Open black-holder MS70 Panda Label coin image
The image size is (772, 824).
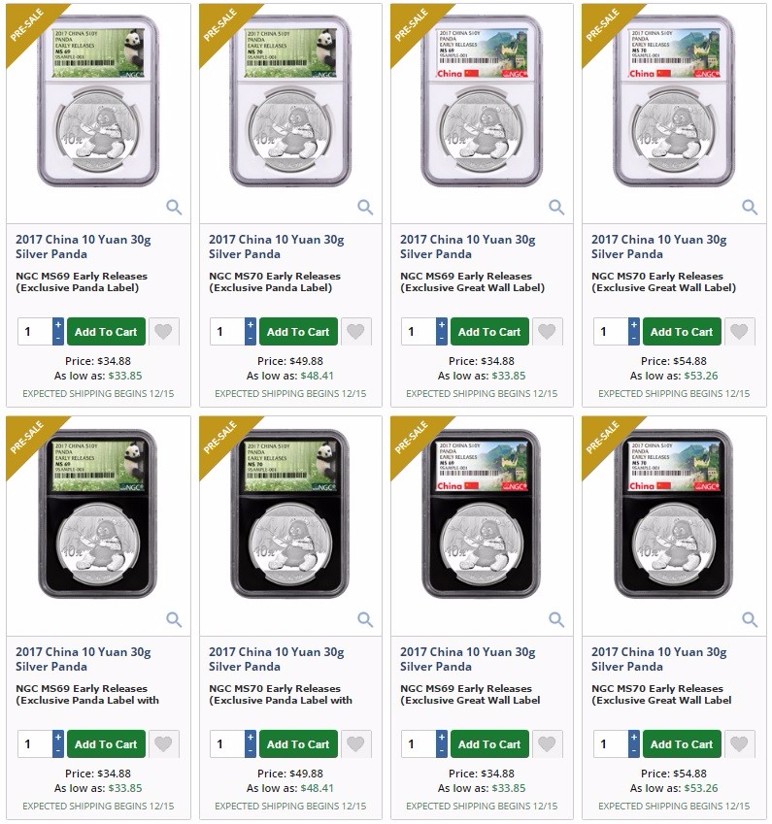click(x=290, y=513)
